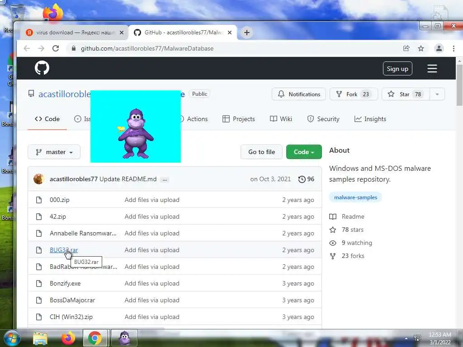The height and width of the screenshot is (347, 463).
Task: Expand the Star lists dropdown arrow
Action: point(437,94)
